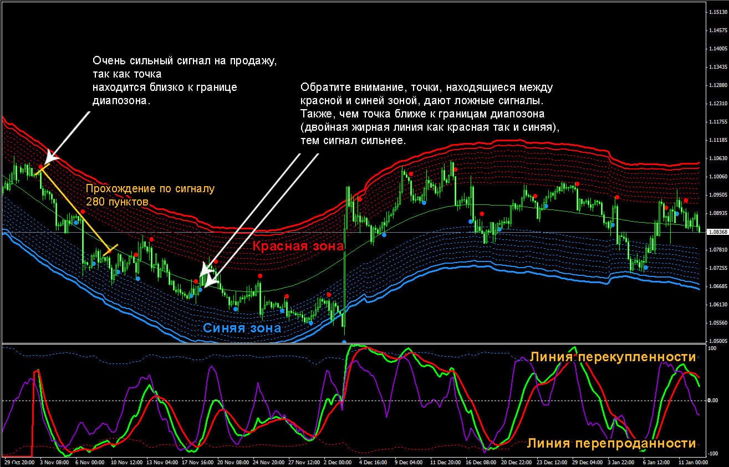The height and width of the screenshot is (467, 729).
Task: Click the 6 Jan 12:00 time label
Action: pos(656,461)
